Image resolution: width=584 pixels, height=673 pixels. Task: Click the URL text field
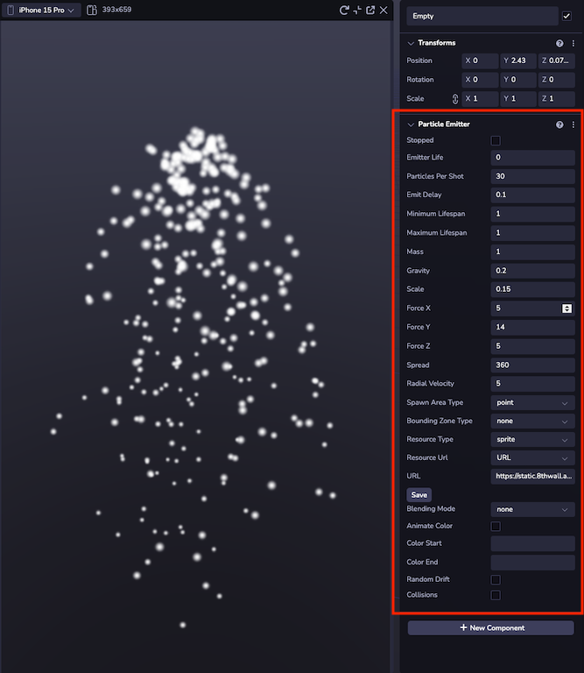[532, 476]
